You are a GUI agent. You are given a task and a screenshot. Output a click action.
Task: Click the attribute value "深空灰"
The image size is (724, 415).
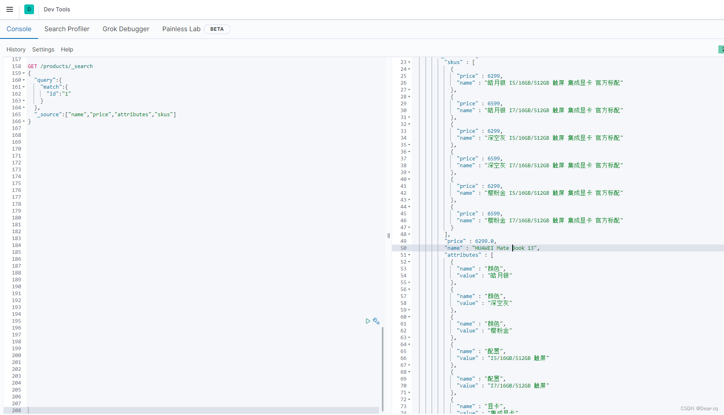(500, 303)
